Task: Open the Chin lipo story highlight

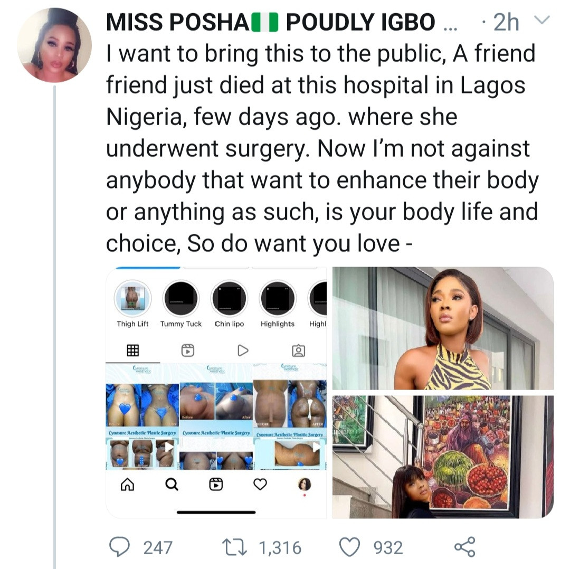Action: click(x=230, y=299)
